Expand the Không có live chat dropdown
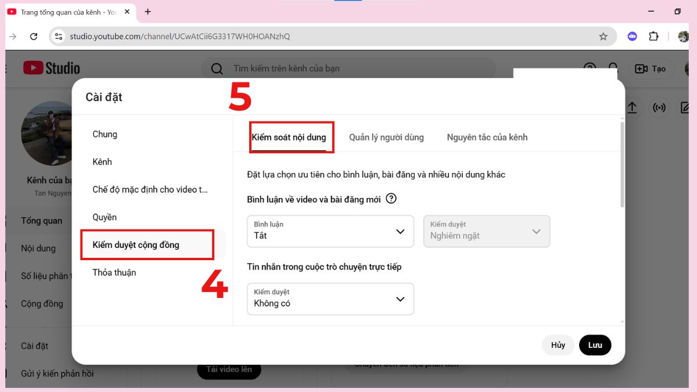The image size is (697, 392). point(330,299)
